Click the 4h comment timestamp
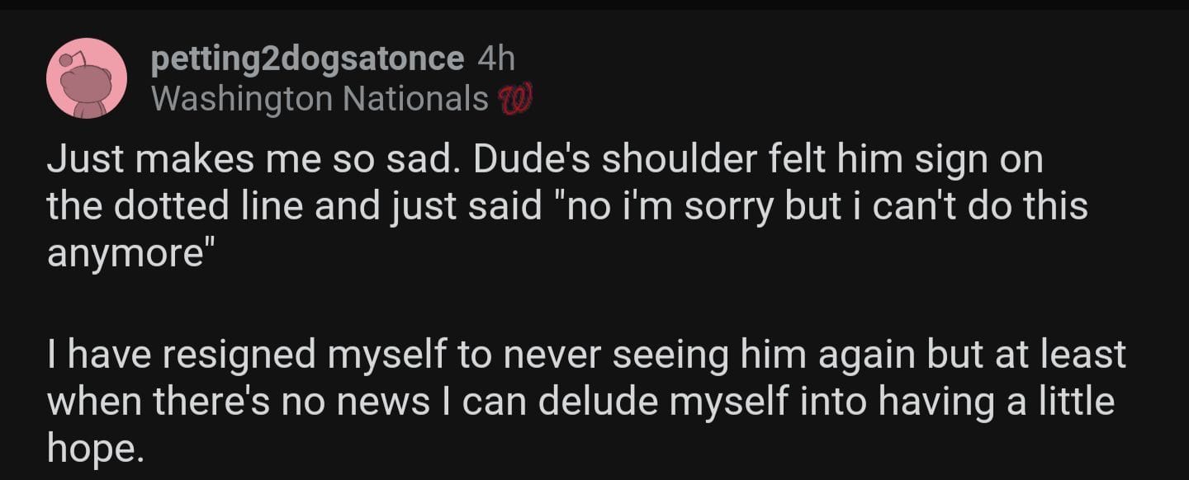The width and height of the screenshot is (1189, 480). 496,59
